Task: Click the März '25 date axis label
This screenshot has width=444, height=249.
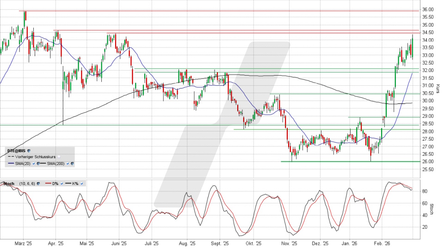Action: pyautogui.click(x=23, y=243)
